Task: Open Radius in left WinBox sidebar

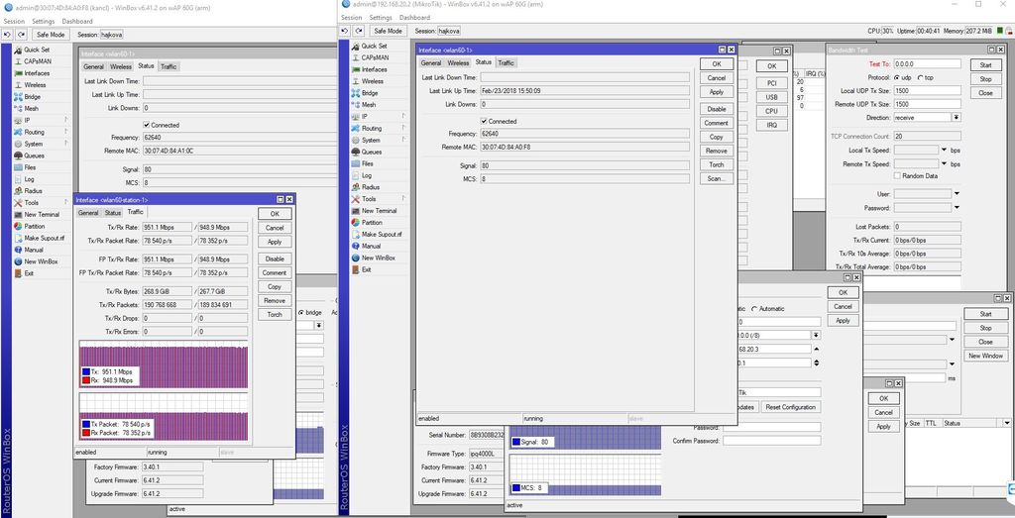Action: (x=33, y=191)
